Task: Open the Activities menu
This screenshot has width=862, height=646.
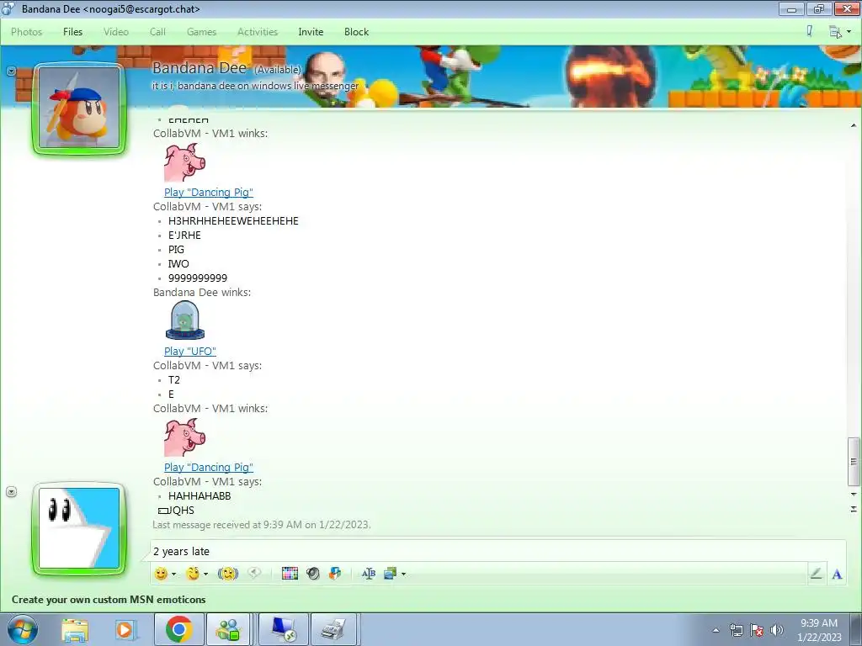Action: coord(258,32)
